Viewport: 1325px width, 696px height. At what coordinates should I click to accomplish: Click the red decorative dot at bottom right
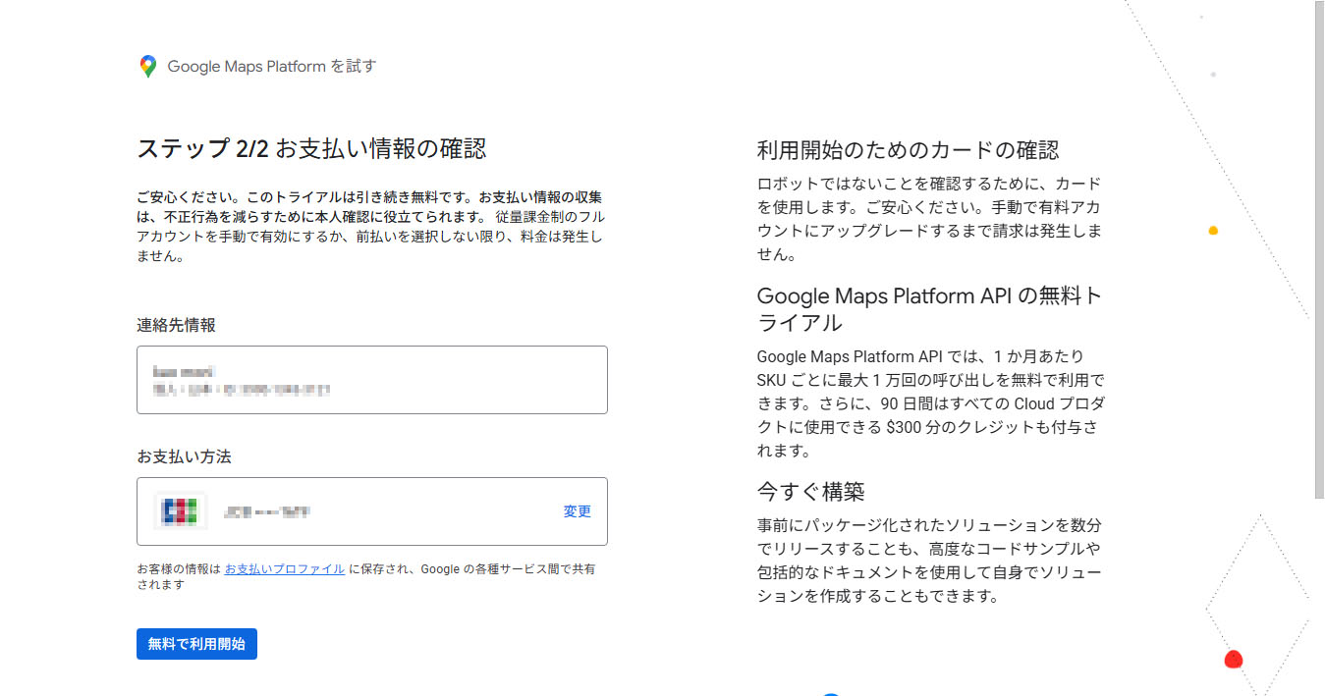click(1234, 660)
